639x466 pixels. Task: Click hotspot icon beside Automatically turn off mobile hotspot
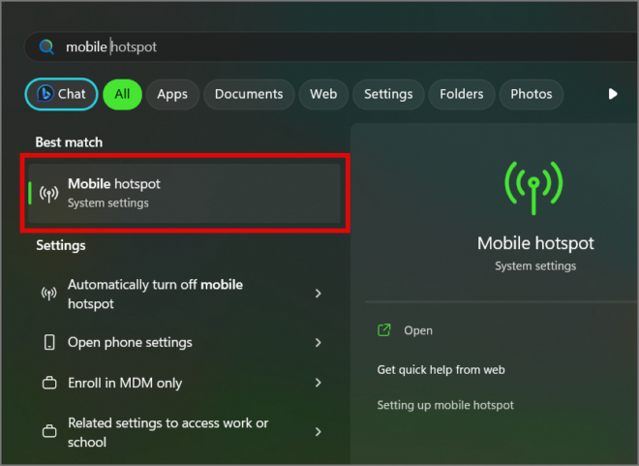[x=49, y=294]
